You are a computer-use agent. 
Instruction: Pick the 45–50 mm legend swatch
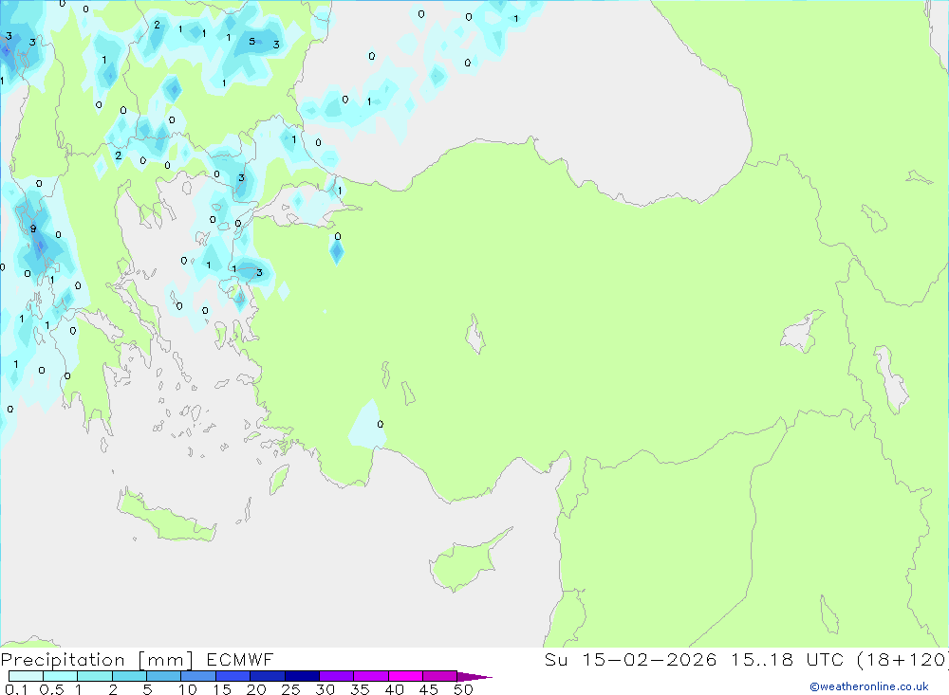pos(439,676)
